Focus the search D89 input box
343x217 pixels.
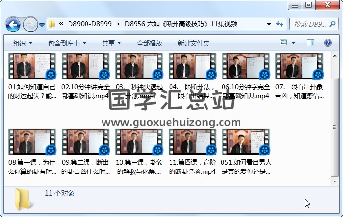[309, 24]
